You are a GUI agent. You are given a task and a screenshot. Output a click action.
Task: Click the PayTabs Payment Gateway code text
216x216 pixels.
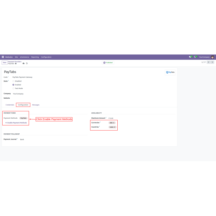(22, 77)
